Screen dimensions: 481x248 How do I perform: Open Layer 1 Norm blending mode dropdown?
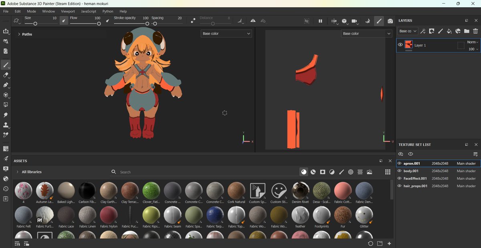click(x=473, y=42)
